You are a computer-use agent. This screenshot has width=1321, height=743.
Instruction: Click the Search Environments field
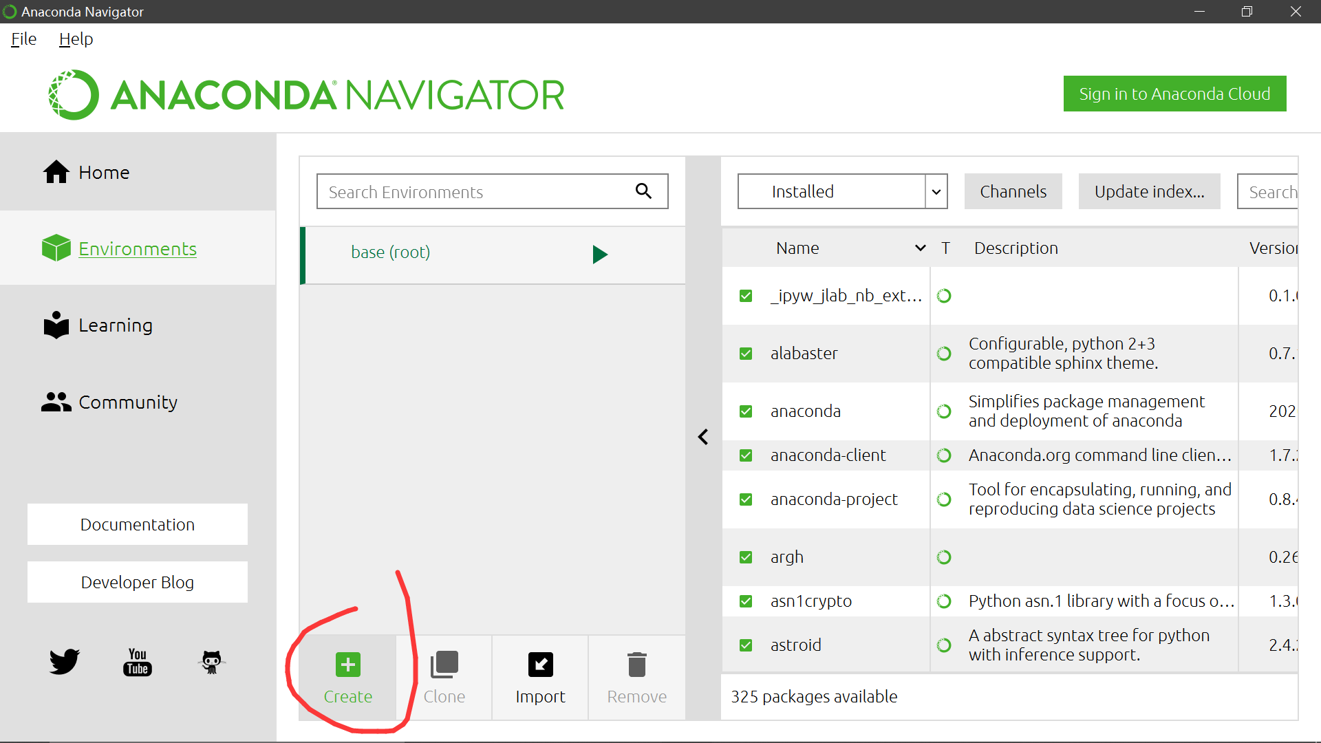click(x=492, y=191)
